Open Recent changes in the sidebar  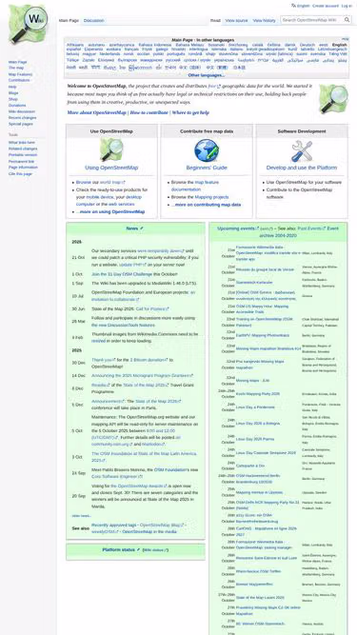coord(22,118)
